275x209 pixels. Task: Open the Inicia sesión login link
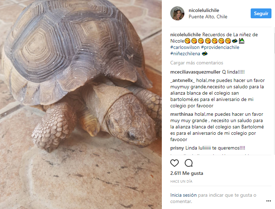pyautogui.click(x=183, y=195)
